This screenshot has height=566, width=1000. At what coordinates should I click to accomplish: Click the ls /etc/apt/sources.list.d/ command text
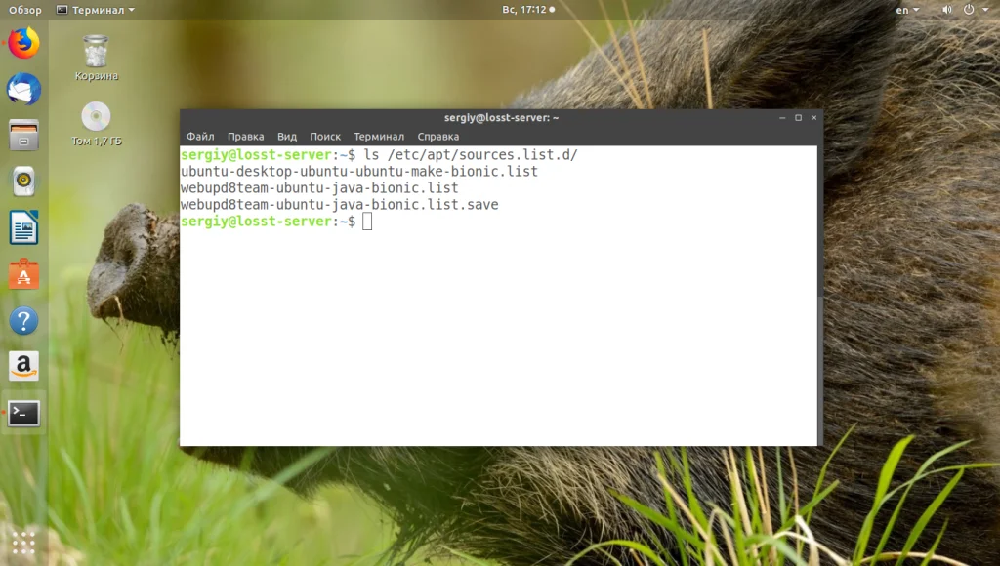coord(471,155)
